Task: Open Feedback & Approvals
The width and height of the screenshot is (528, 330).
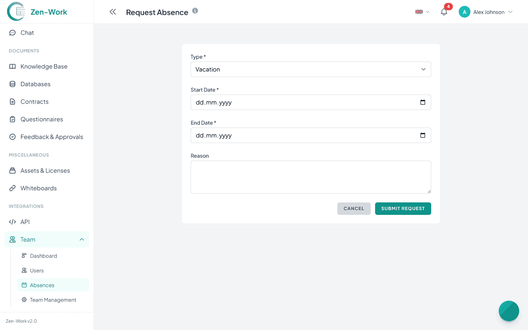Action: click(47, 137)
